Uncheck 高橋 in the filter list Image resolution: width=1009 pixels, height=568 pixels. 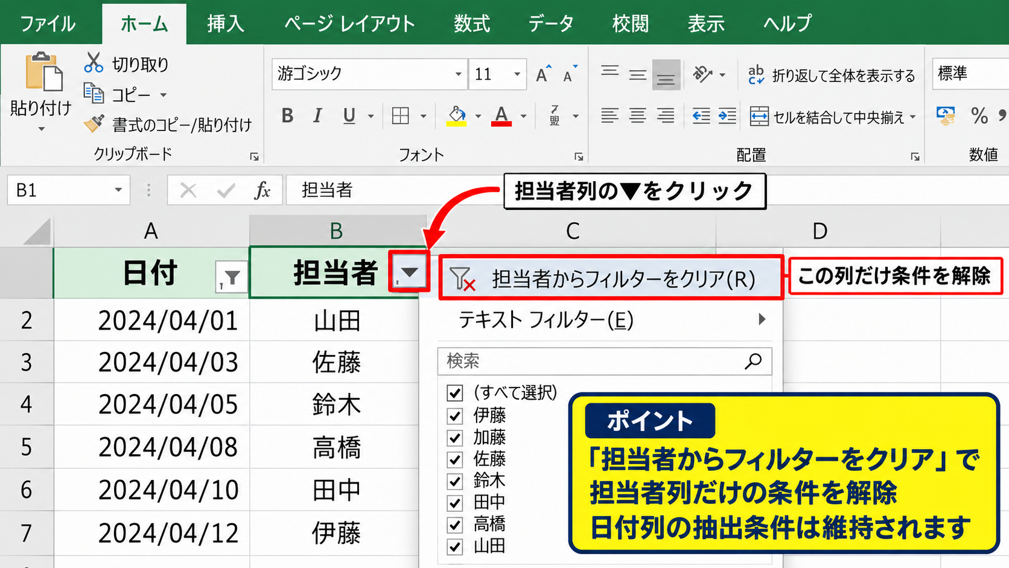(455, 525)
